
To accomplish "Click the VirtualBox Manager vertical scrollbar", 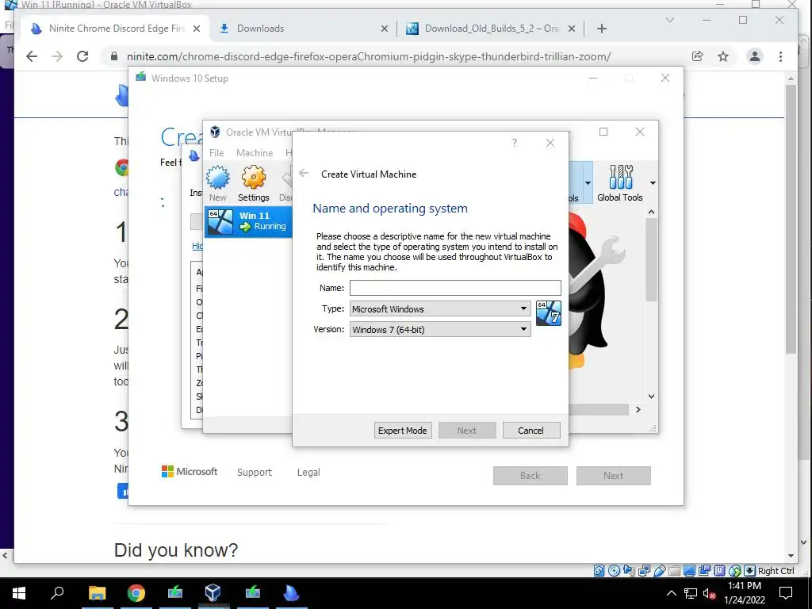I will [x=651, y=259].
